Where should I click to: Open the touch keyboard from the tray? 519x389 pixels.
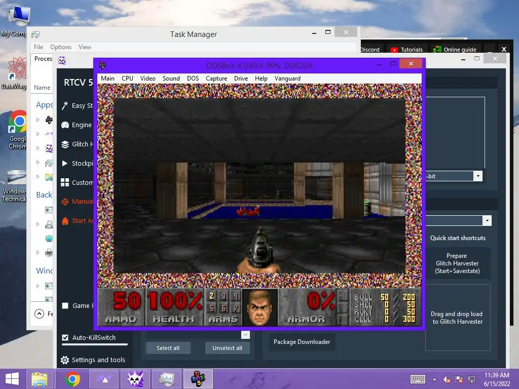click(418, 379)
